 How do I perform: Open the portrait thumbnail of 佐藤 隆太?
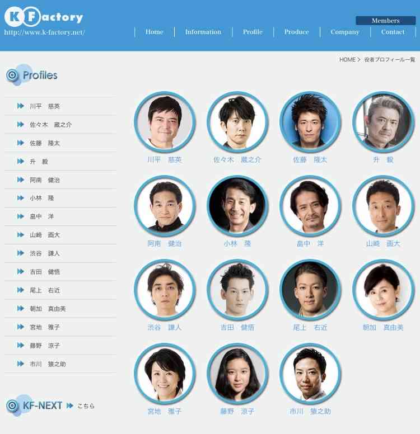[310, 122]
